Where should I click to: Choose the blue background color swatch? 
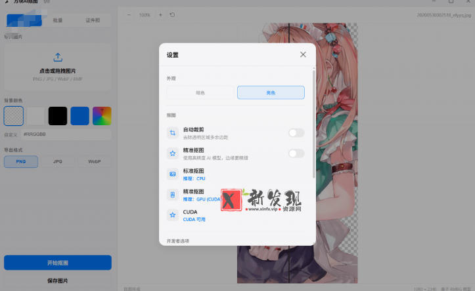coord(80,116)
